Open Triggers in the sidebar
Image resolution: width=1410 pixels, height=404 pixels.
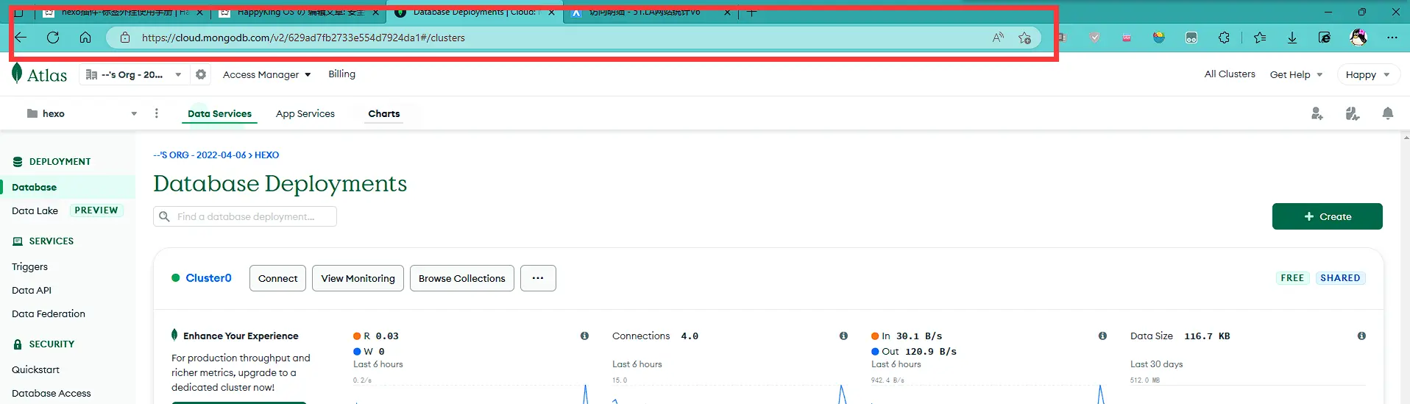click(29, 266)
